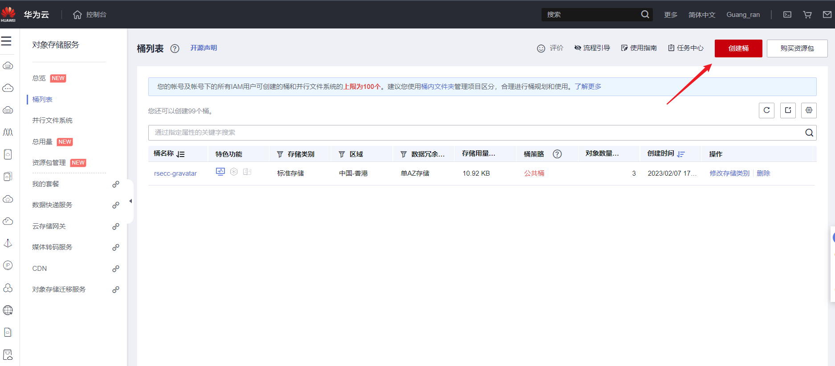Open 流程引导 guide
The width and height of the screenshot is (835, 366).
click(x=592, y=48)
